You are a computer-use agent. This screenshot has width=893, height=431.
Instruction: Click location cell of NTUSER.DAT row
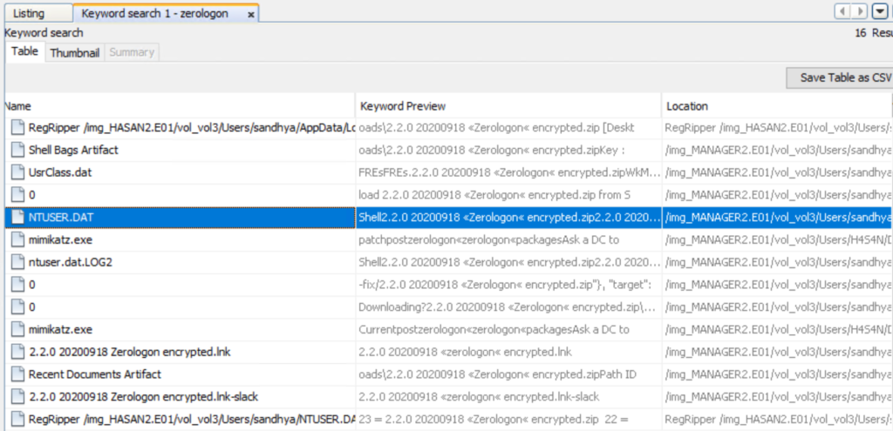coord(777,217)
